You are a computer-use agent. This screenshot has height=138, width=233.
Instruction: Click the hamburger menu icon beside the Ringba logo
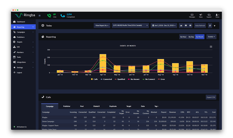(40, 16)
